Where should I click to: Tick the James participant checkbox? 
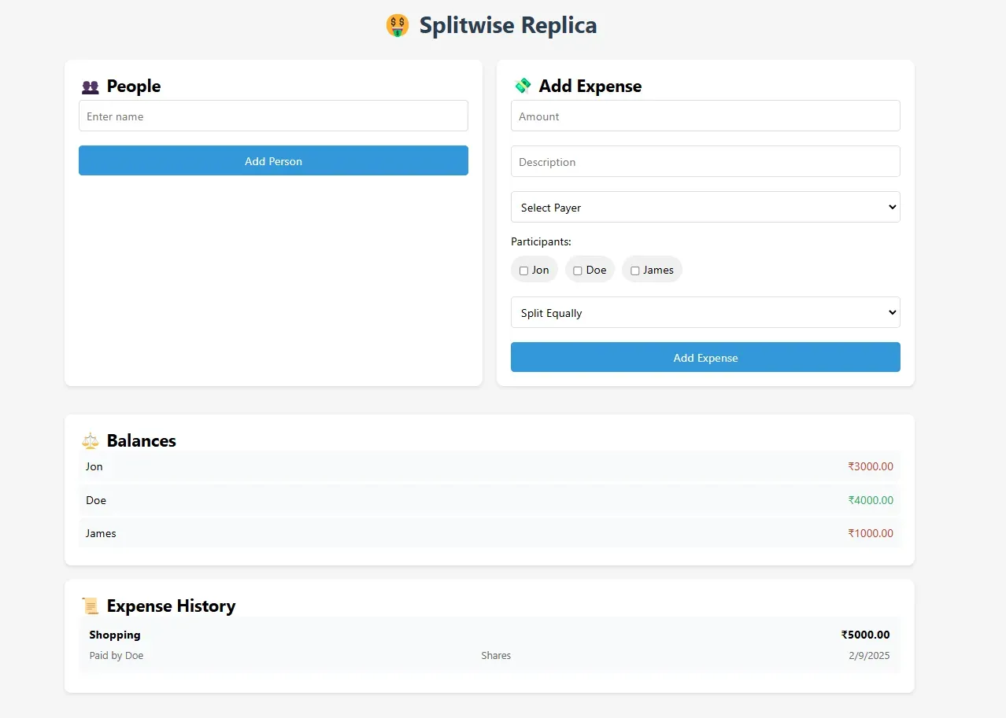click(635, 271)
